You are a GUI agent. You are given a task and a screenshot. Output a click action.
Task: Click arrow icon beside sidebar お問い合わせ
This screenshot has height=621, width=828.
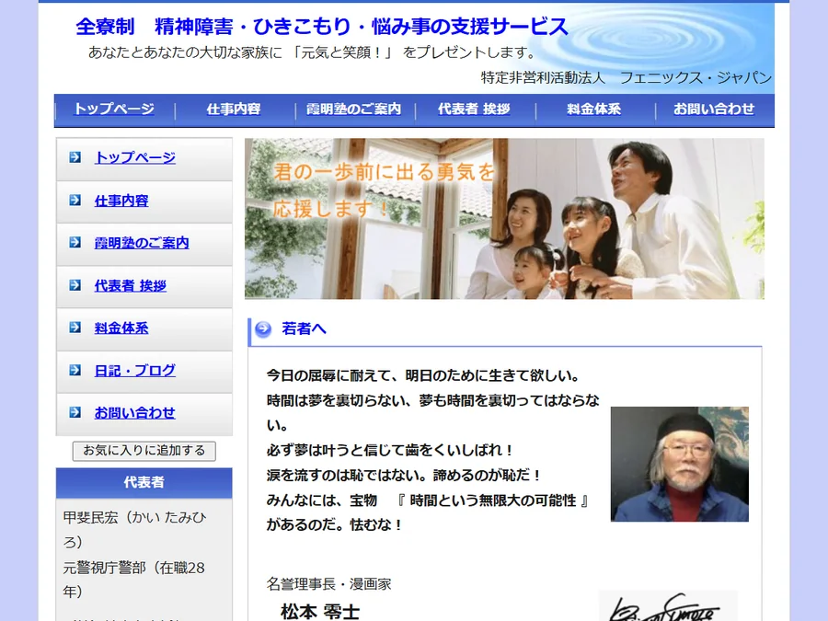75,412
